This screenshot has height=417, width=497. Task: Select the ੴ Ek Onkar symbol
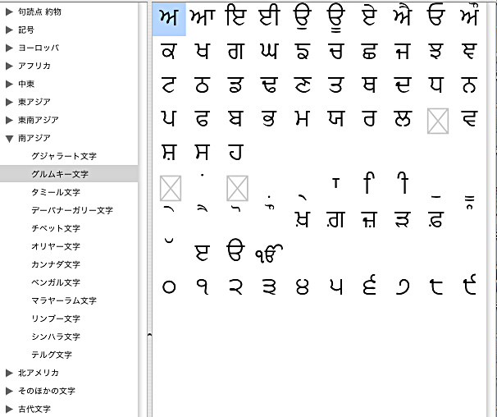269,254
